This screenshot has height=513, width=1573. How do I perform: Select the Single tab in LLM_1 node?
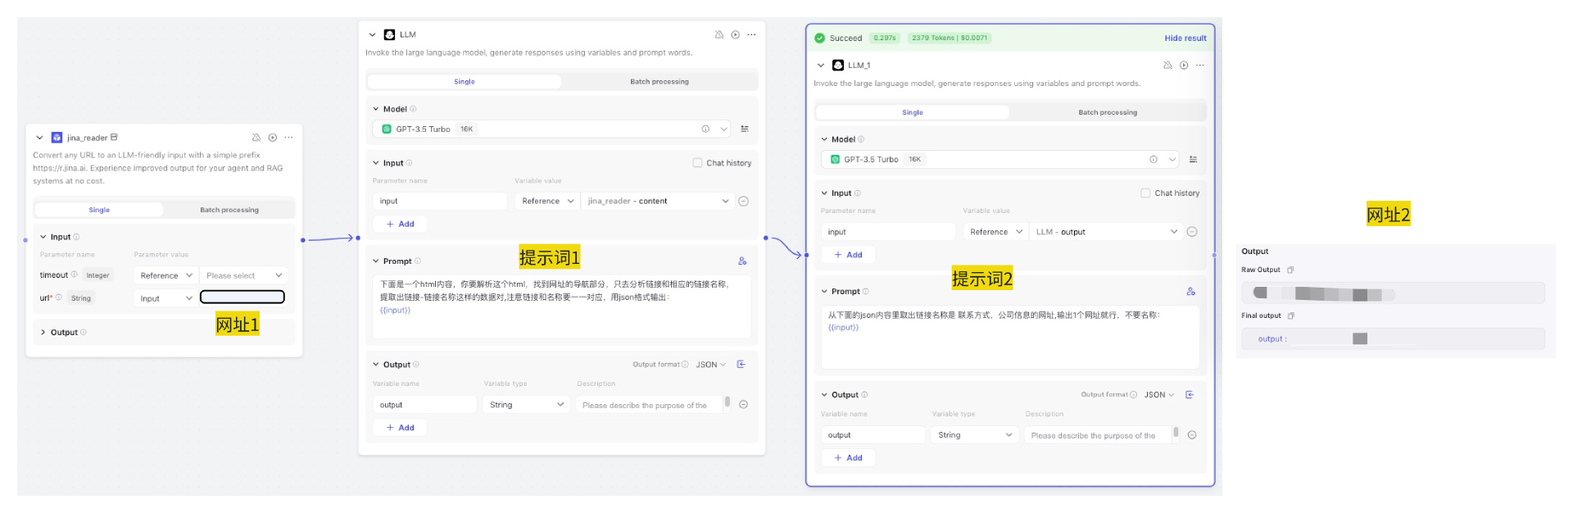pyautogui.click(x=912, y=112)
